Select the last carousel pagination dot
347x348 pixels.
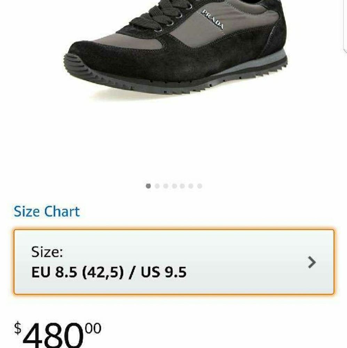(x=199, y=186)
